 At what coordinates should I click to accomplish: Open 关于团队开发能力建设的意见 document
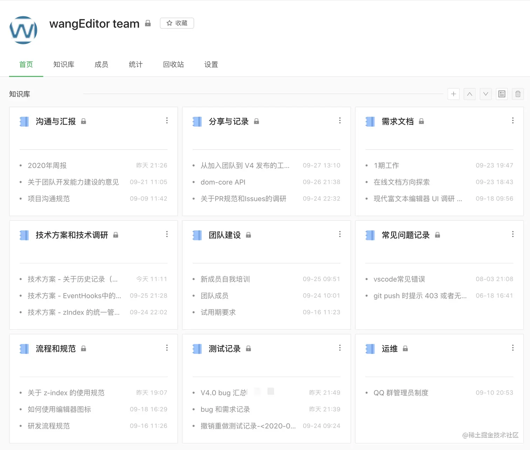click(73, 182)
